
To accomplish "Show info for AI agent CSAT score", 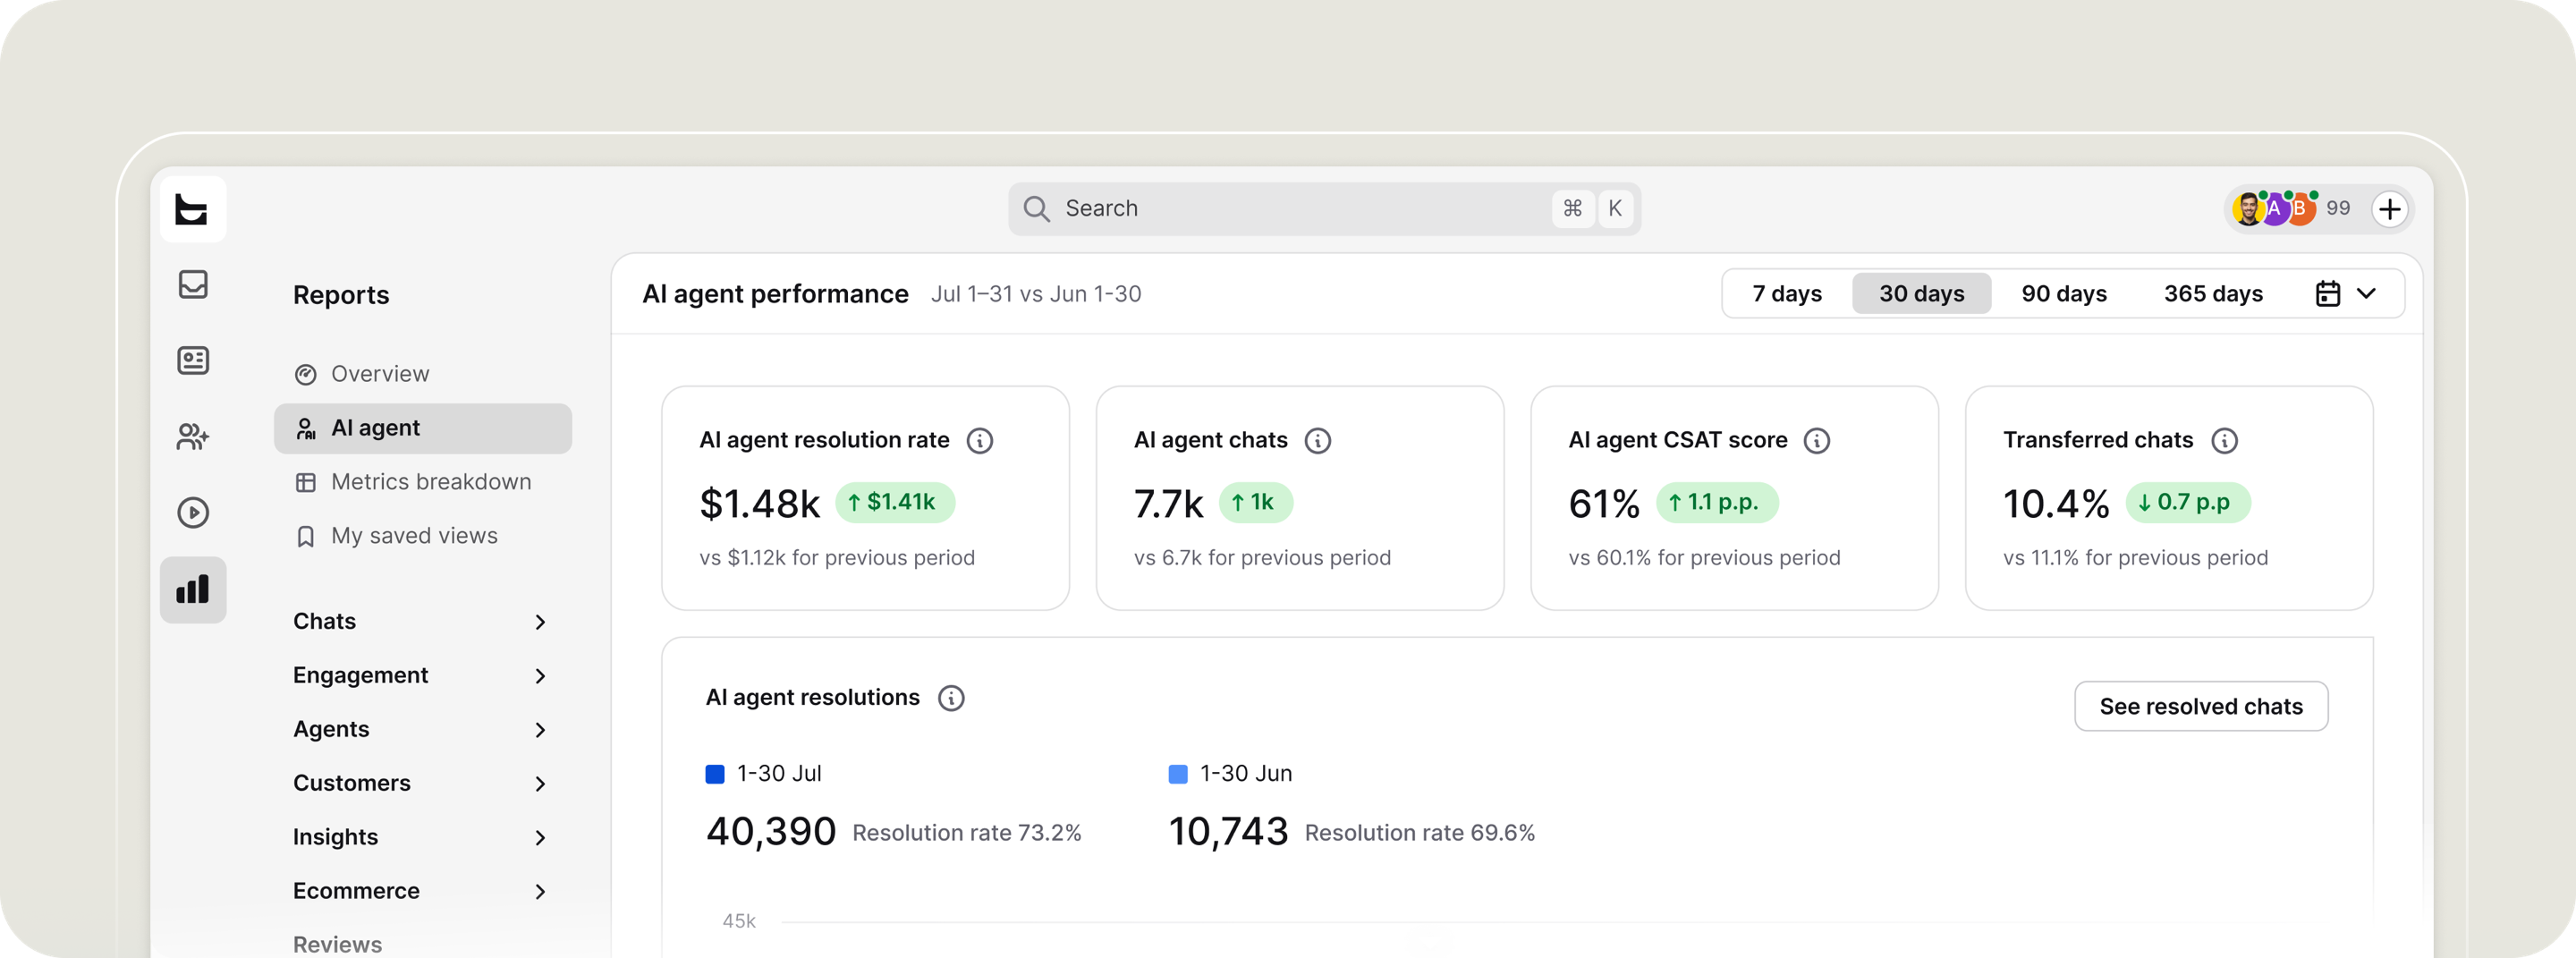I will [x=1817, y=441].
